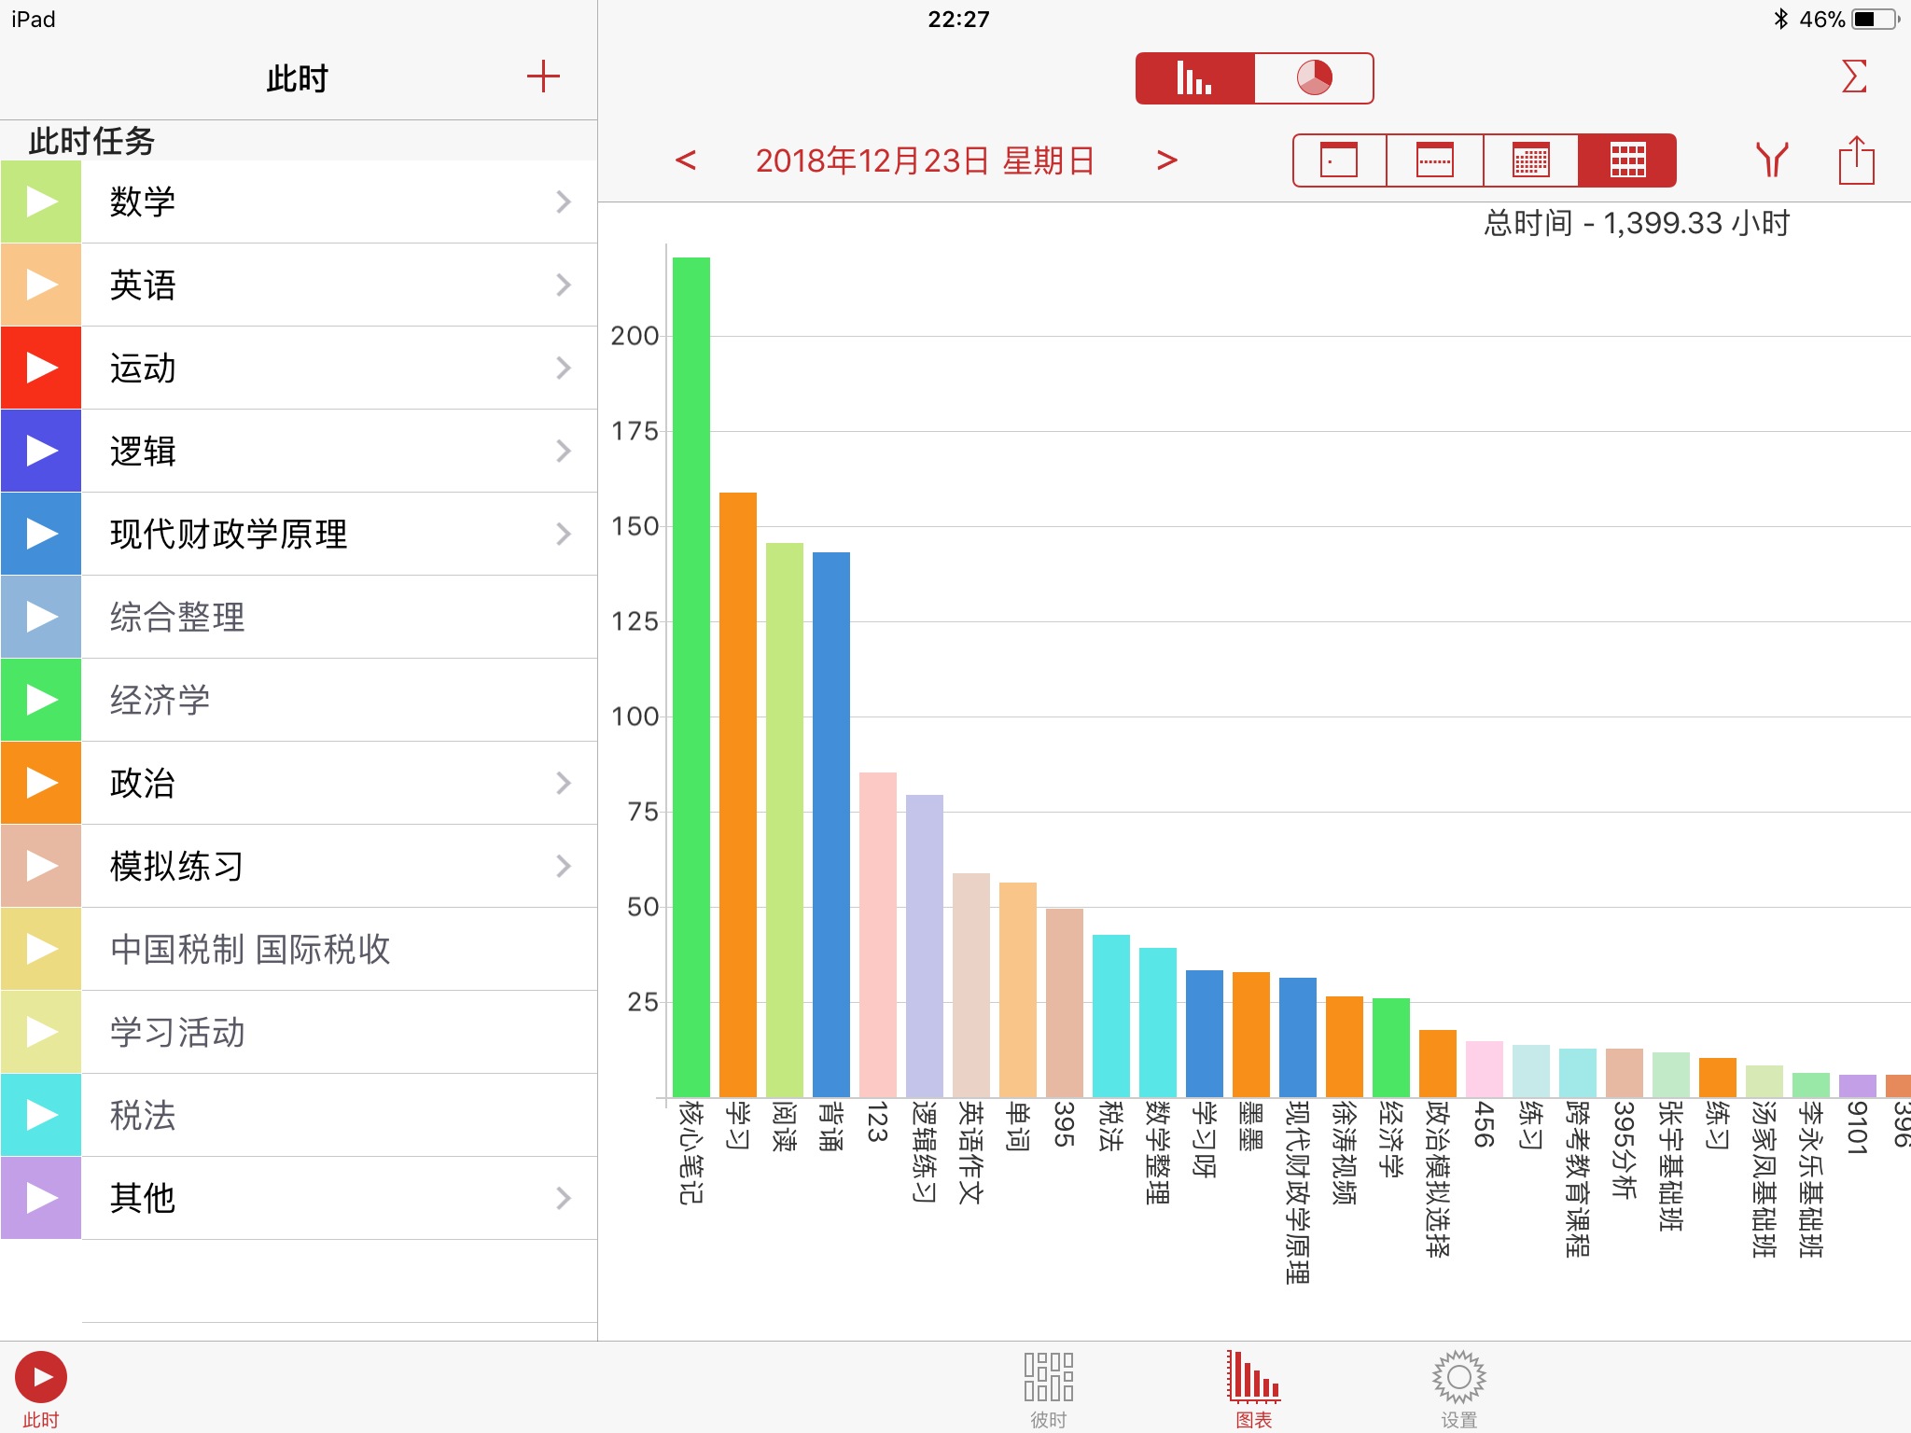Tap the cyan 税法 bar in chart
The width and height of the screenshot is (1911, 1433).
pos(1111,1015)
